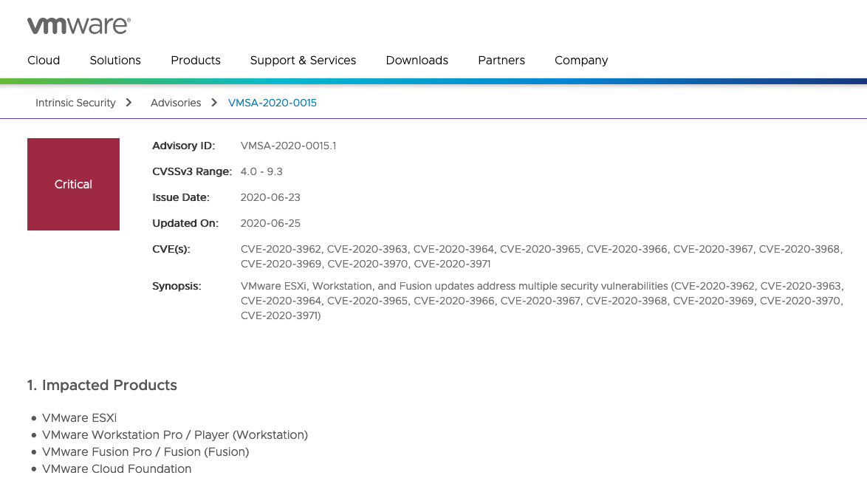Click CVE-2020-3962 in CVE(s) list
The width and height of the screenshot is (867, 495).
(282, 250)
